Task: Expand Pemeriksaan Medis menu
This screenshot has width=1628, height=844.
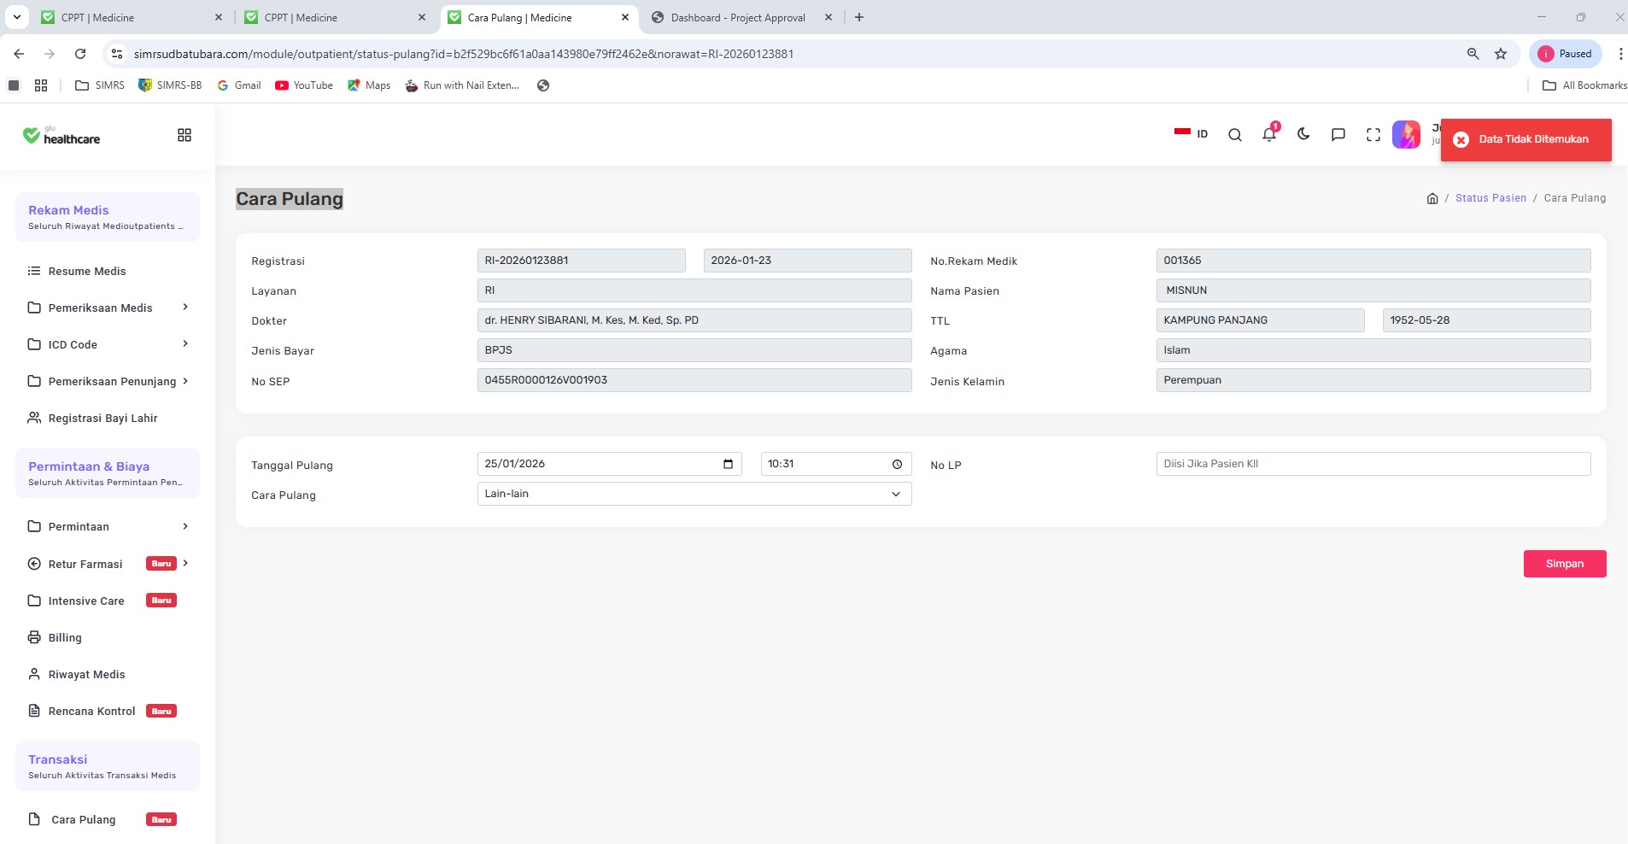Action: 108,308
